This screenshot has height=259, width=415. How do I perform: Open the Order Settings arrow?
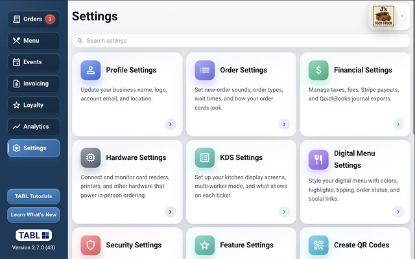tap(284, 124)
